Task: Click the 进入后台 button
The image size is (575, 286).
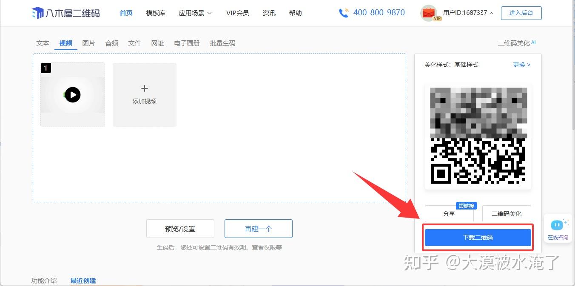Action: coord(521,13)
